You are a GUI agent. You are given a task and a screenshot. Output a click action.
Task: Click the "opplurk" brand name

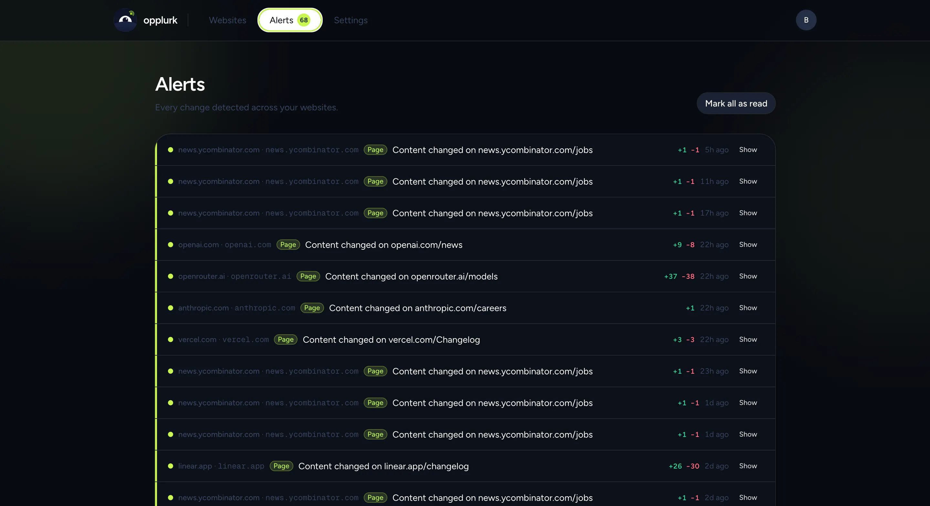160,21
